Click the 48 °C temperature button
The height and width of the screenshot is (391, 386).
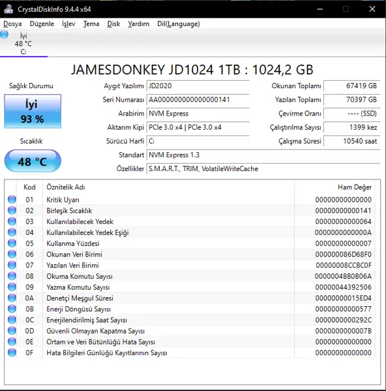point(33,161)
